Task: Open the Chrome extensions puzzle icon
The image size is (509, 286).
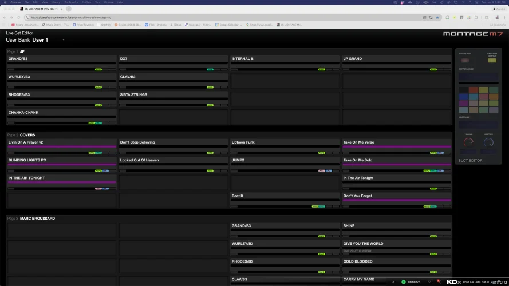Action: click(476, 18)
